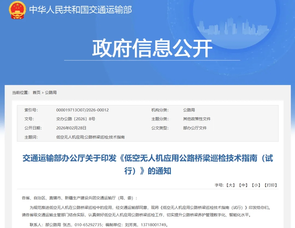This screenshot has width=295, height=228.
Task: Go to 首页 in the breadcrumb
Action: pos(36,93)
